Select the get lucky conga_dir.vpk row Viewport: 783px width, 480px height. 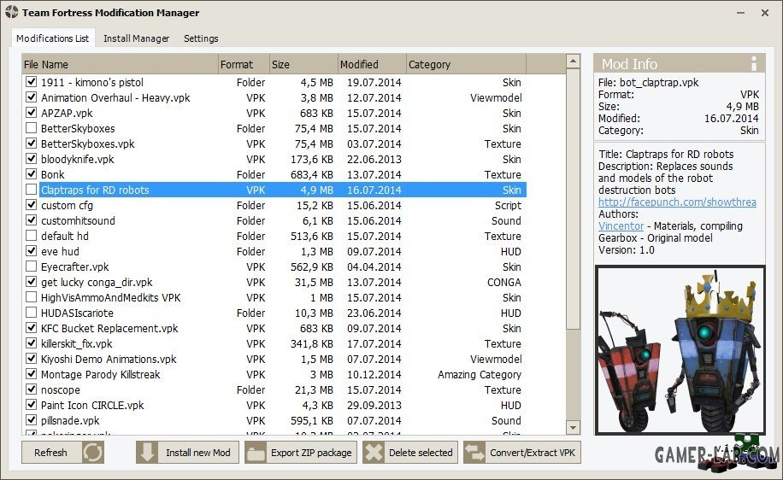[274, 282]
